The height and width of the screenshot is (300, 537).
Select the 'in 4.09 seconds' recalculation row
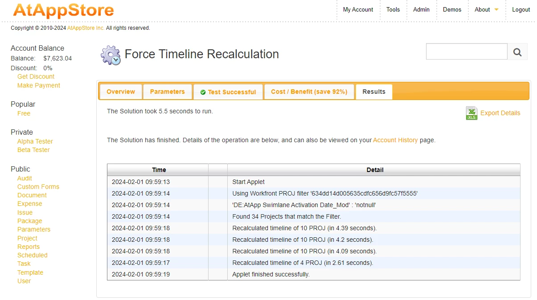tap(314, 251)
